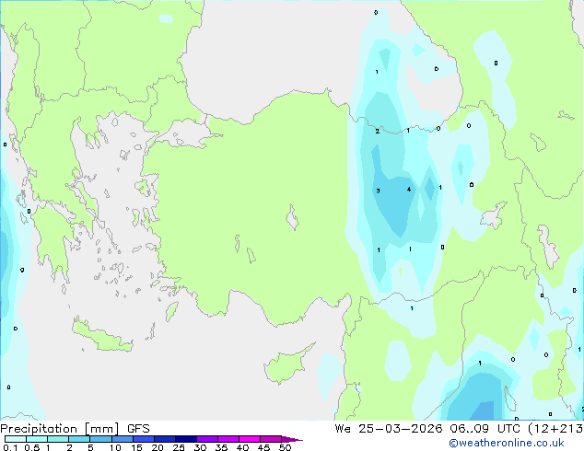Click the 20–25 mm dark blue legend box
Image resolution: width=584 pixels, height=451 pixels.
(x=164, y=439)
